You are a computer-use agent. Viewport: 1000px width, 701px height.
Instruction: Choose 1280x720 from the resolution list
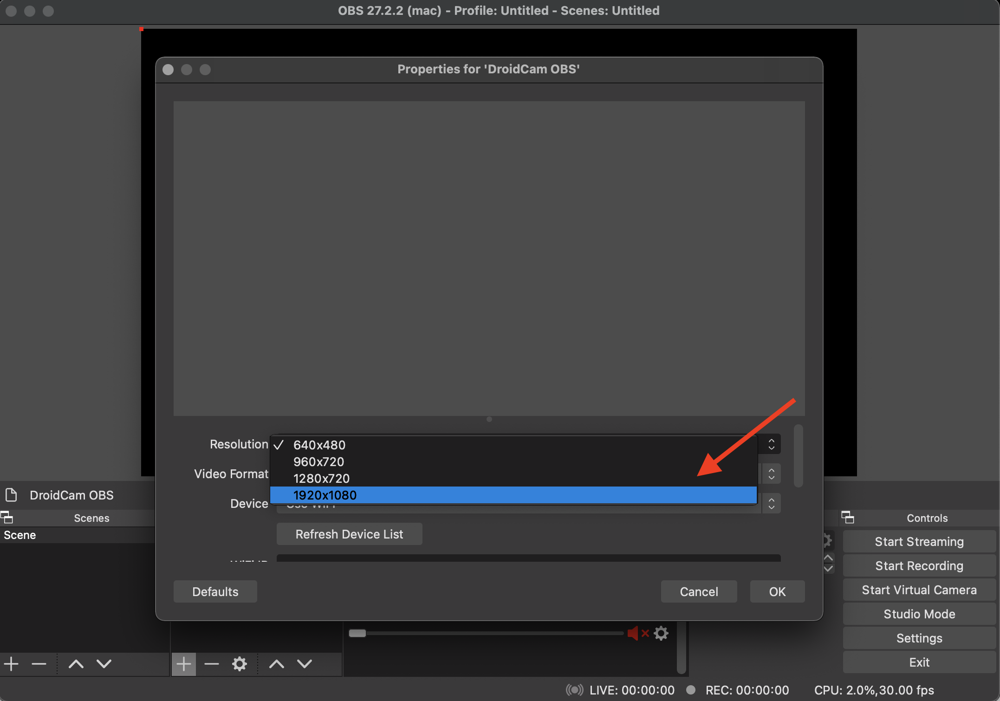point(321,478)
